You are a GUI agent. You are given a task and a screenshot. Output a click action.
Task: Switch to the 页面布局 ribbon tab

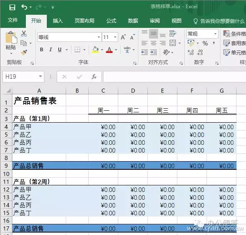pos(85,21)
